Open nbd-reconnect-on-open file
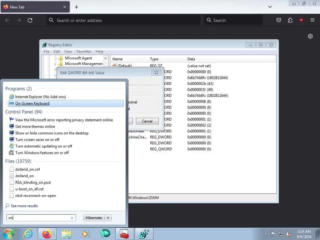The image size is (320, 240). point(36,196)
